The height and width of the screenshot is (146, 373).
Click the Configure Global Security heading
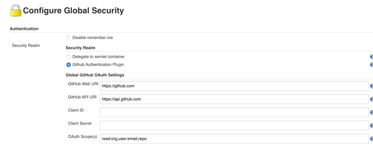click(x=73, y=11)
